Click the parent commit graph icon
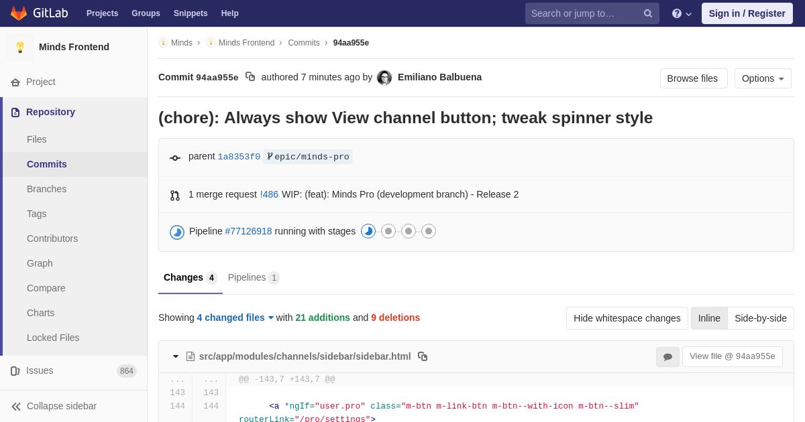The image size is (805, 422). click(175, 158)
